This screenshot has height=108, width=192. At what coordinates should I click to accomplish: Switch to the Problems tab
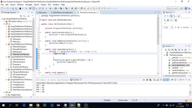[41, 80]
